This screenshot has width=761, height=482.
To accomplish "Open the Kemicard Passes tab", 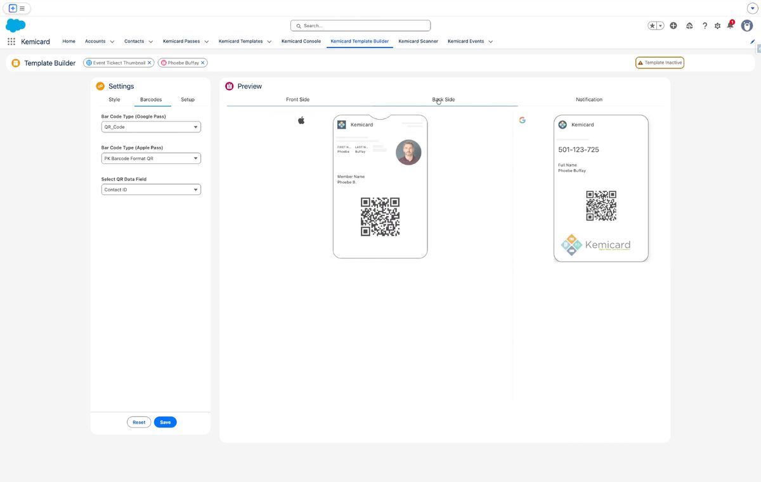I will (x=181, y=41).
